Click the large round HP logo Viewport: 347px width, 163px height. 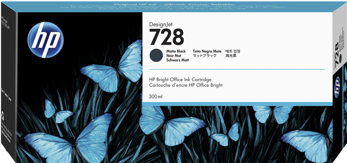[46, 40]
